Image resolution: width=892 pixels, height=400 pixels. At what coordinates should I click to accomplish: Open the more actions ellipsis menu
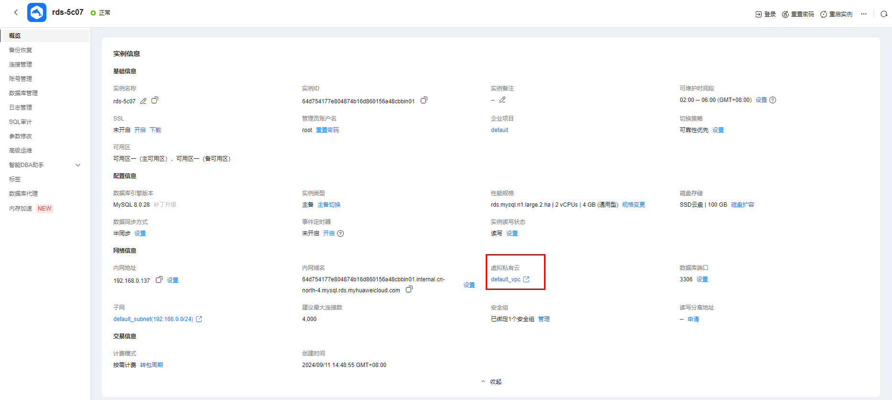pos(864,14)
